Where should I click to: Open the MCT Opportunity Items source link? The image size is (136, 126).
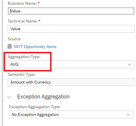coord(35,47)
